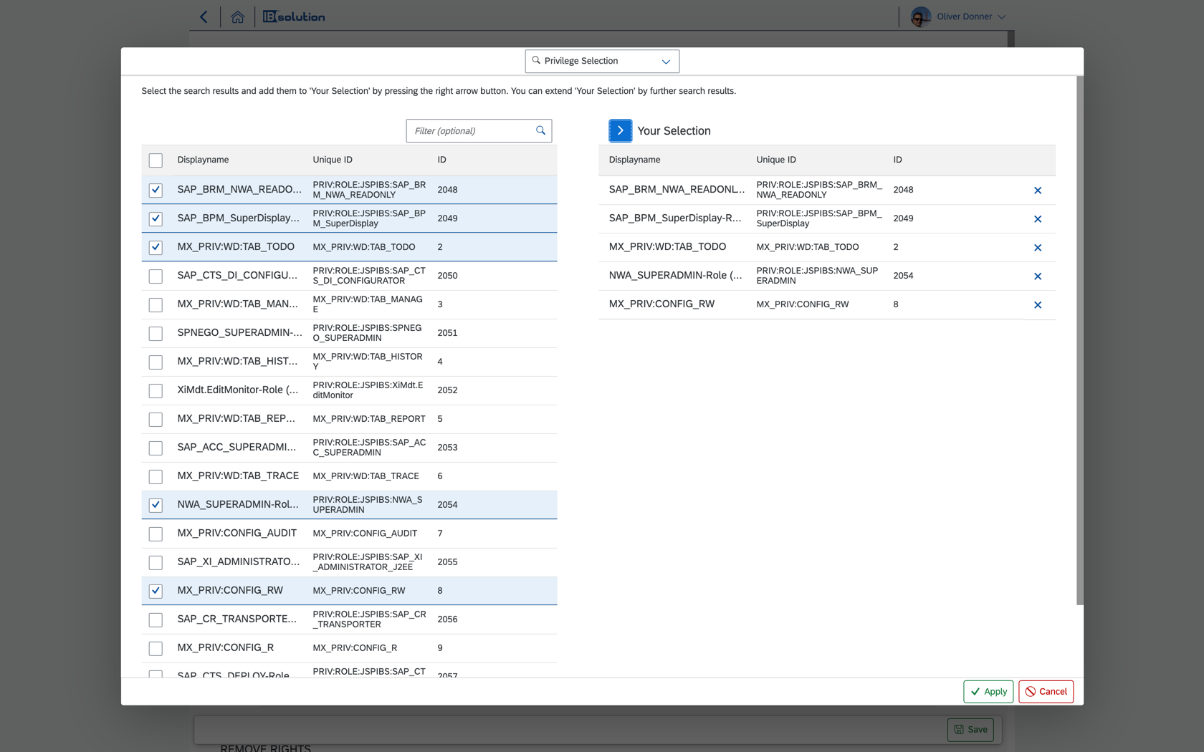Image resolution: width=1204 pixels, height=752 pixels.
Task: Remove SAP_BPM_SuperDisplay from Your Selection
Action: click(x=1037, y=218)
